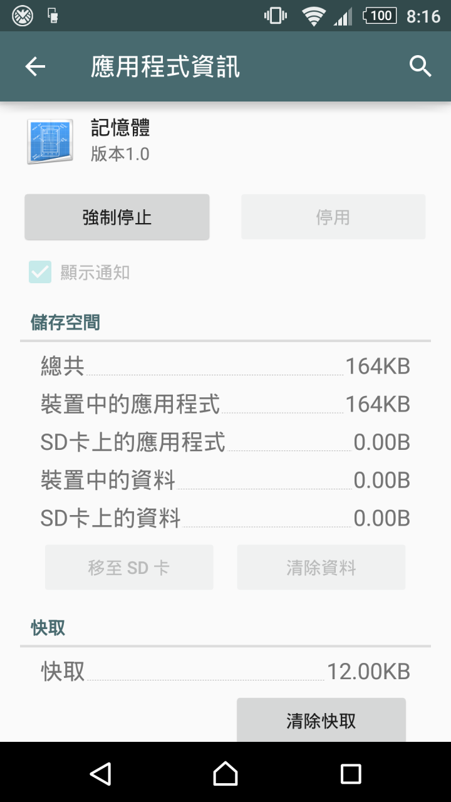
Task: Go home via the house icon
Action: [225, 774]
